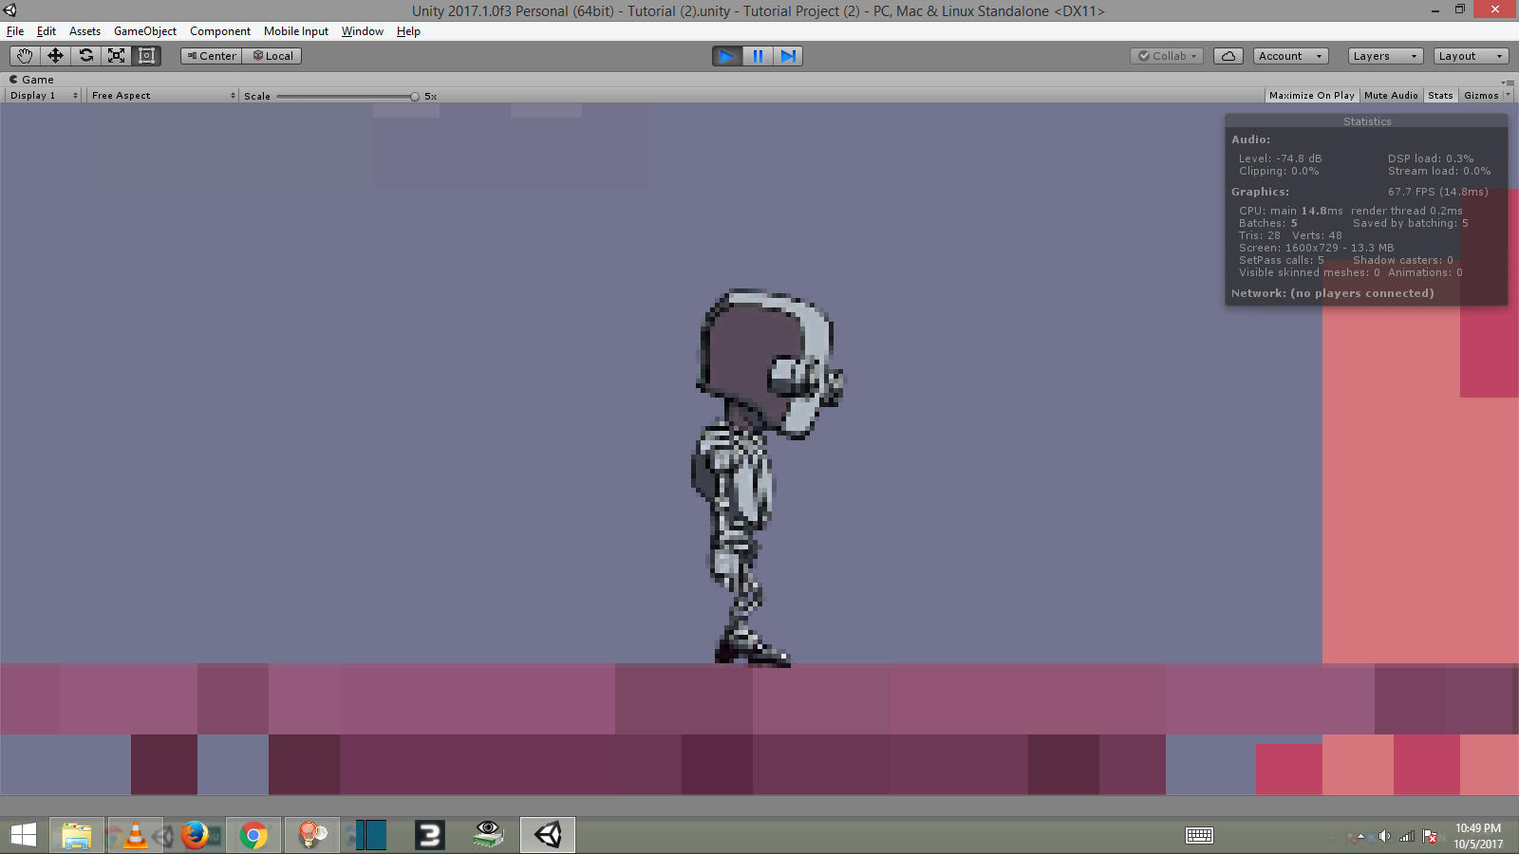The height and width of the screenshot is (854, 1519).
Task: Select the Scale tool
Action: pos(116,56)
